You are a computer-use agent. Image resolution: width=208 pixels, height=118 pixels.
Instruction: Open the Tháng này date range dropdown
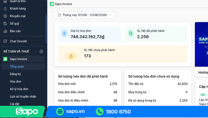click(x=85, y=15)
